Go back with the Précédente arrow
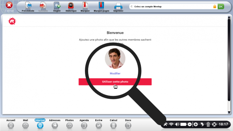The width and height of the screenshot is (233, 131). pos(28,7)
